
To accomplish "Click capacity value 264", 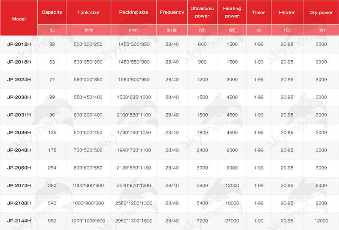I will [x=52, y=168].
